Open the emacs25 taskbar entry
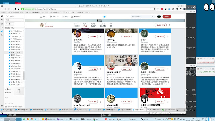215x121 pixels. coord(62,119)
